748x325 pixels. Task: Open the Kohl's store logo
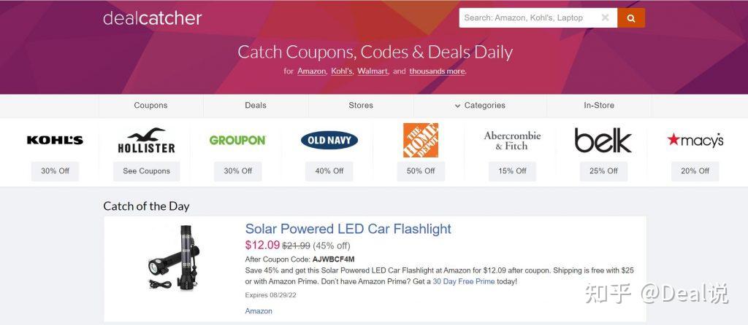tap(55, 140)
